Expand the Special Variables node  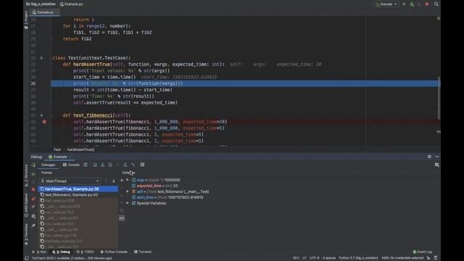tap(128, 203)
